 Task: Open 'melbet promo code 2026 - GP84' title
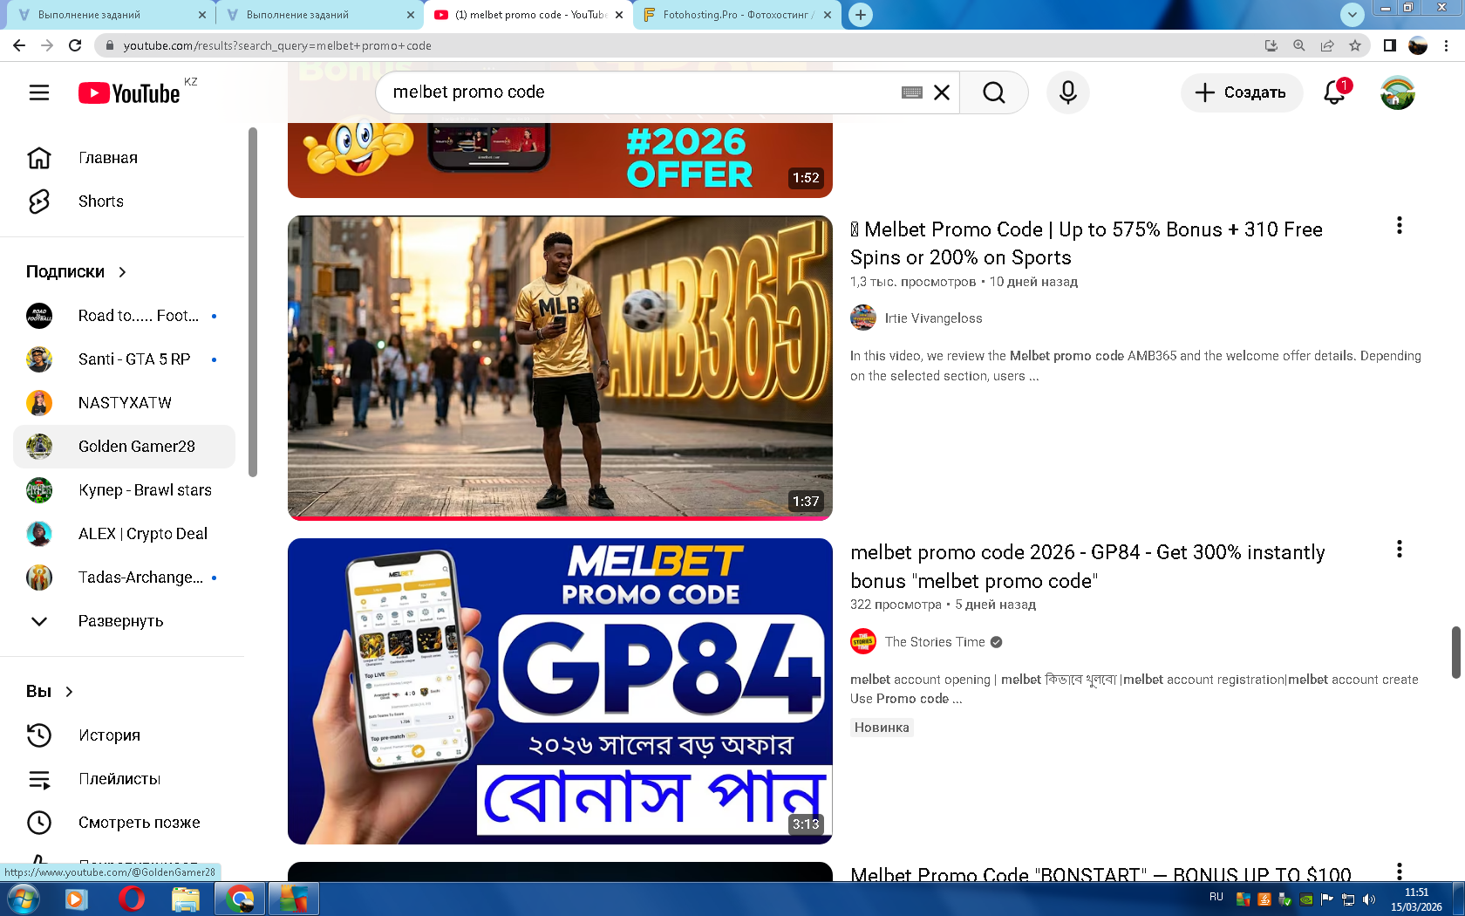[1087, 566]
